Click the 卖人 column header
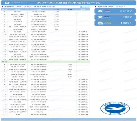137x121 pixels. pos(70,9)
